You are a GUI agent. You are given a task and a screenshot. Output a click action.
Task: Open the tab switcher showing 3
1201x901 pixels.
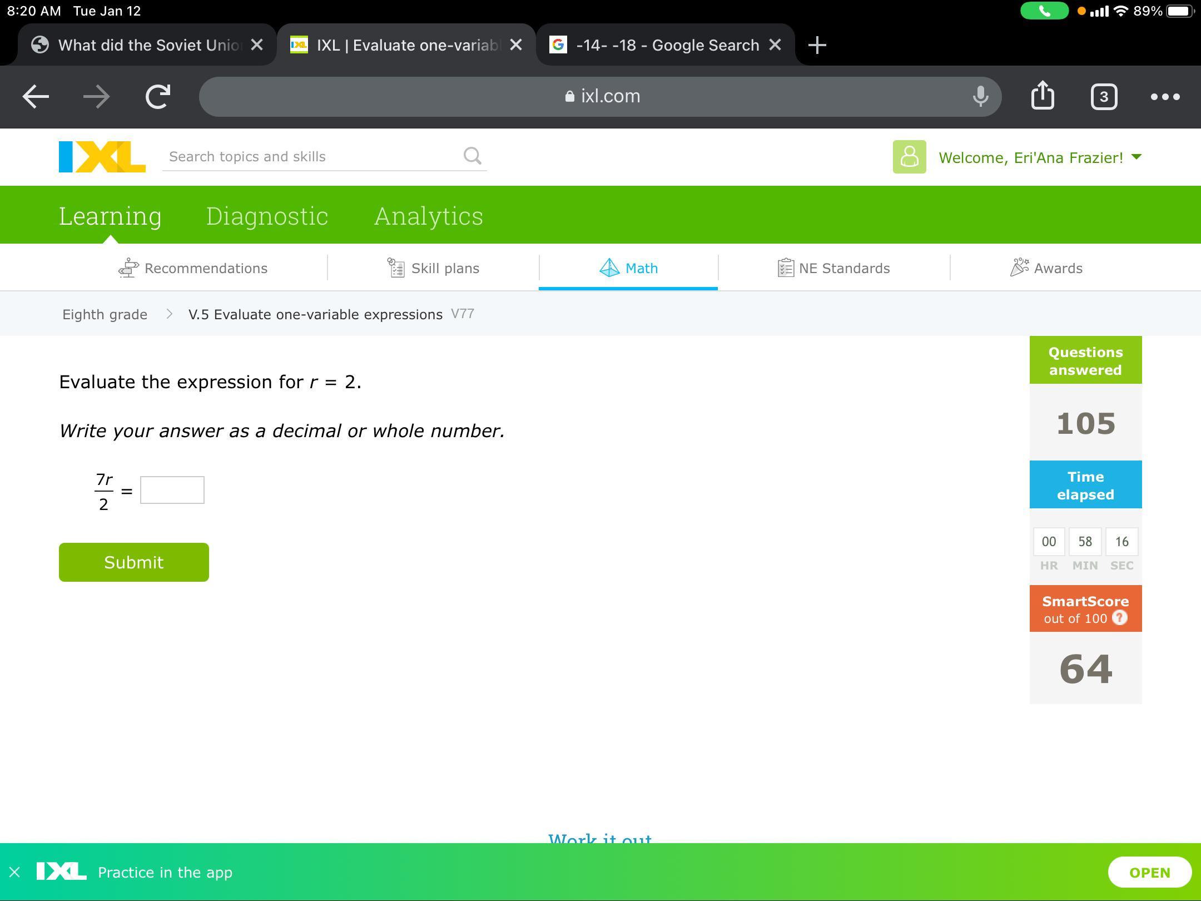click(1104, 97)
